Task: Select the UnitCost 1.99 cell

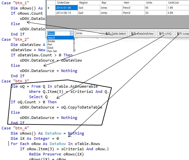Action: coord(178,8)
